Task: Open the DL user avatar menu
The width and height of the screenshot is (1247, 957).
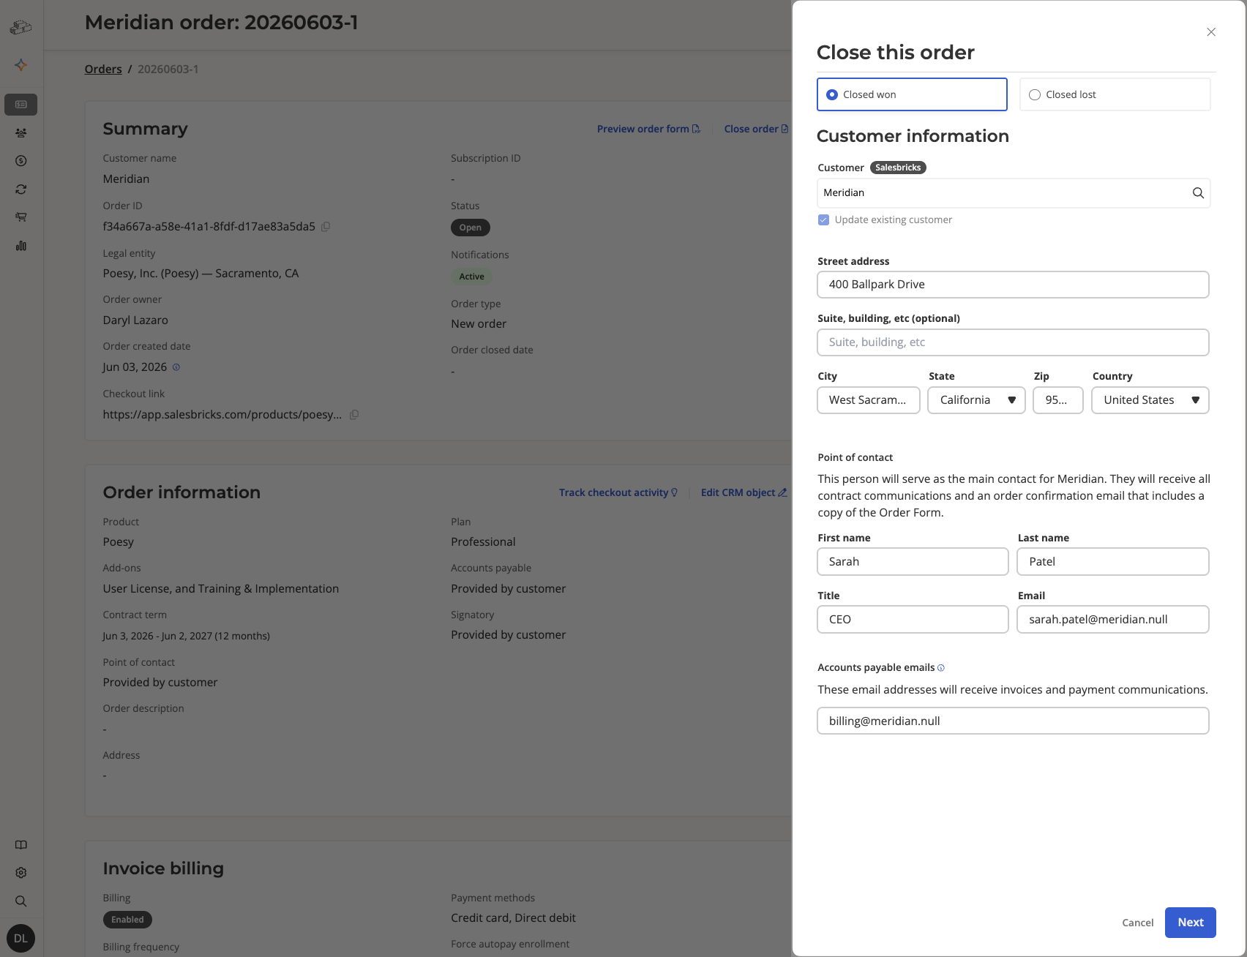Action: pos(20,939)
